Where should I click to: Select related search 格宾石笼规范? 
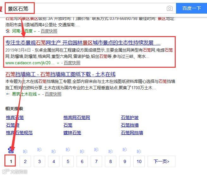tap(19, 133)
